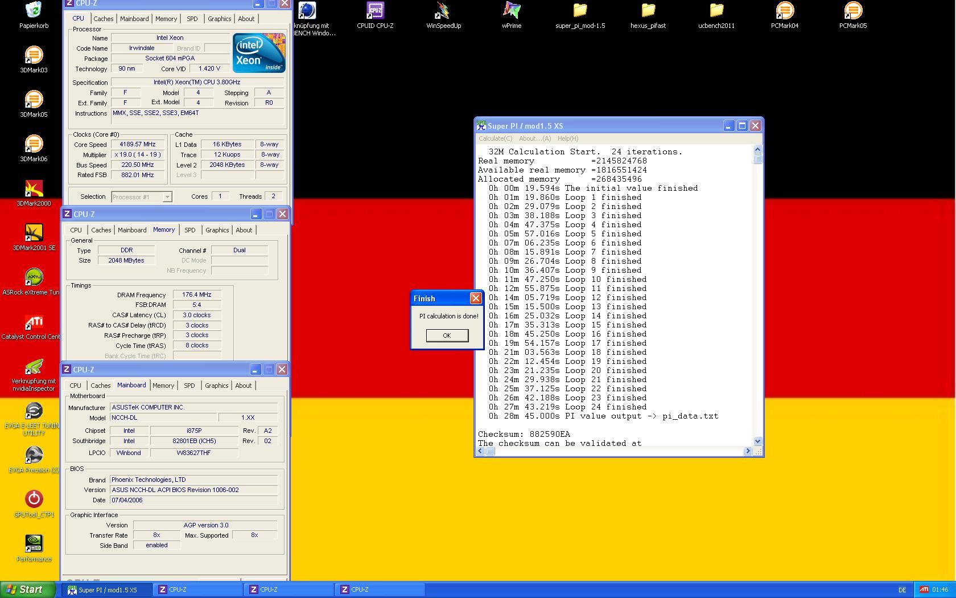Viewport: 956px width, 598px height.
Task: Click Super PI horizontal scrollbar left arrow
Action: (480, 451)
